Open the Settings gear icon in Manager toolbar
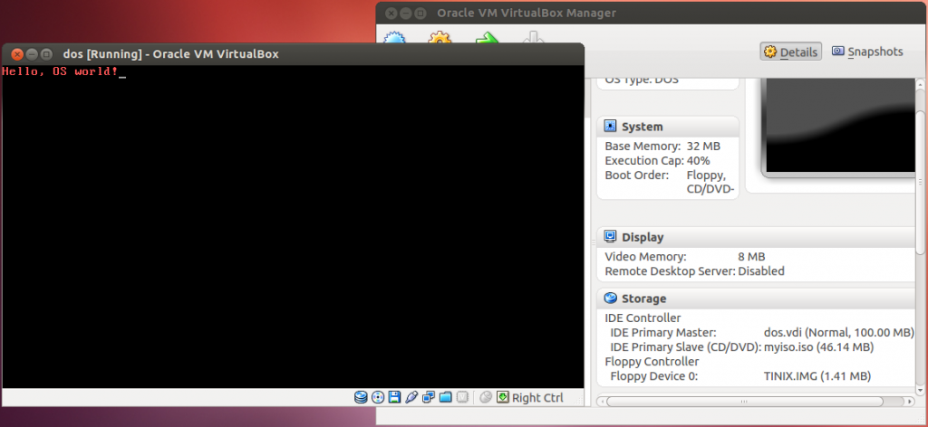 point(440,39)
